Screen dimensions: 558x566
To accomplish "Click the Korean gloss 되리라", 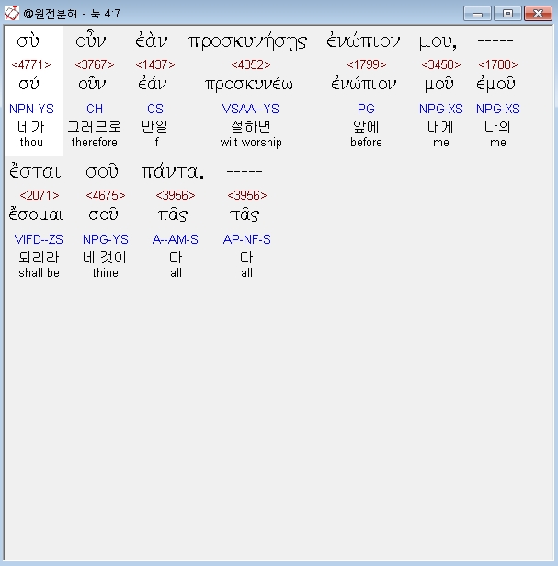I will point(39,258).
